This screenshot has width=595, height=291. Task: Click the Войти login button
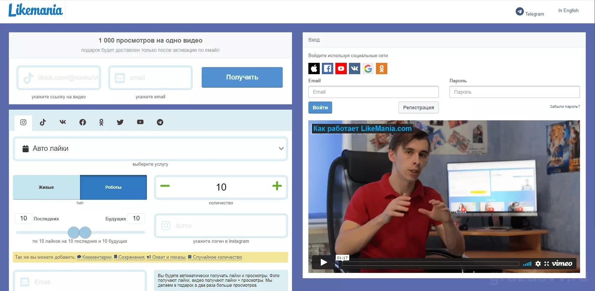tap(320, 108)
